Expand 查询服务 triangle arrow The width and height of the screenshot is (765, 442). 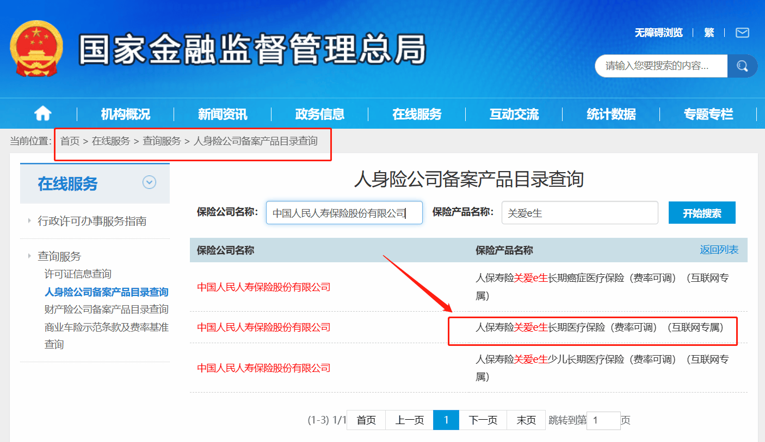pyautogui.click(x=29, y=256)
